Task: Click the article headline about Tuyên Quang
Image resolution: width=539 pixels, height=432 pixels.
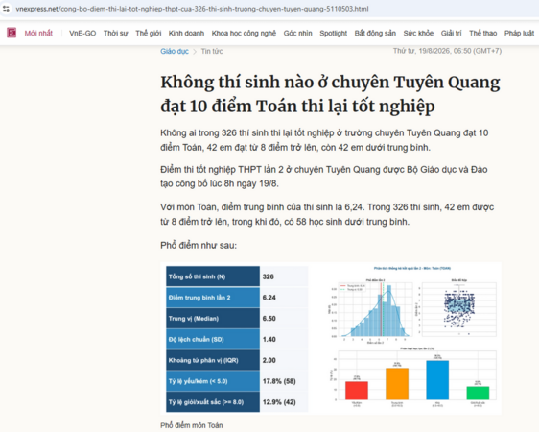Action: click(x=330, y=94)
